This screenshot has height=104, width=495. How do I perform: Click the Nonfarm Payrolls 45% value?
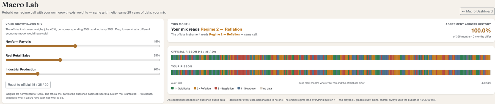(x=156, y=41)
